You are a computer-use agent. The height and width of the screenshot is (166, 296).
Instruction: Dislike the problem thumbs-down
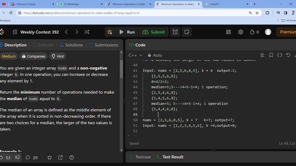point(18,157)
